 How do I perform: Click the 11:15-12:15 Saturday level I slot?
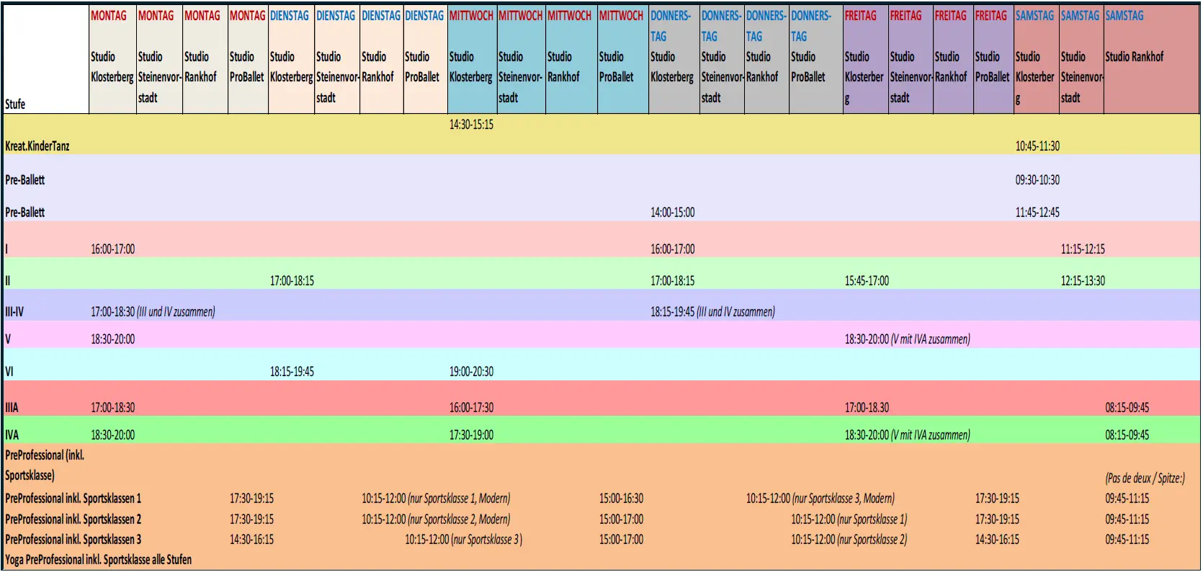coord(1082,249)
